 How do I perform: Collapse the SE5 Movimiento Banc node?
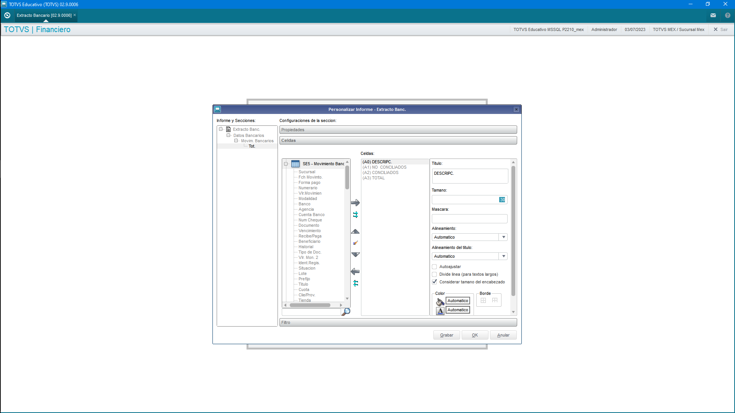pos(286,164)
